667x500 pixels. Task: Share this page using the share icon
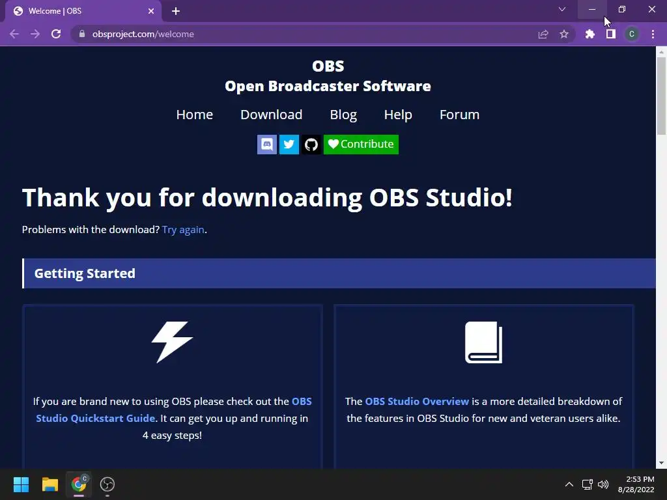(543, 34)
